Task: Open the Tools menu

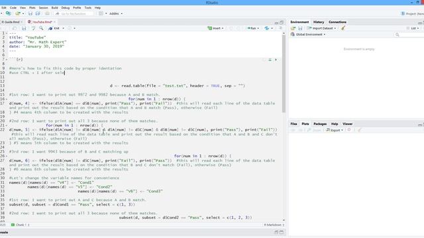Action: 88,8
